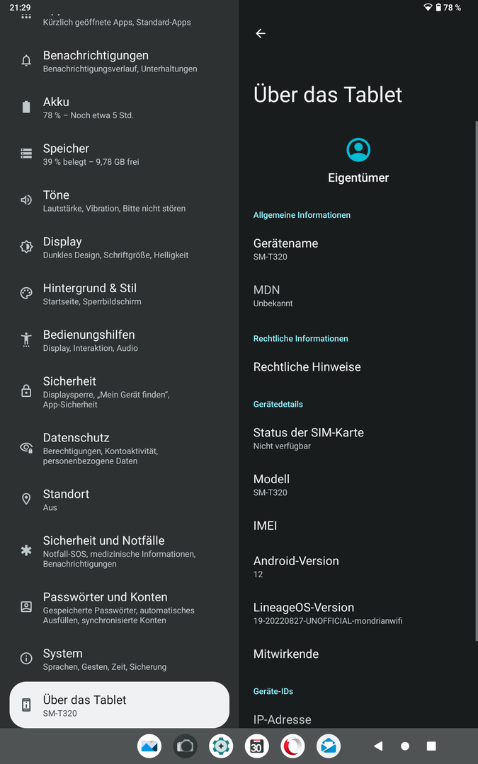Screen dimensions: 478x764
Task: Open recent apps with the square button
Action: [x=431, y=746]
